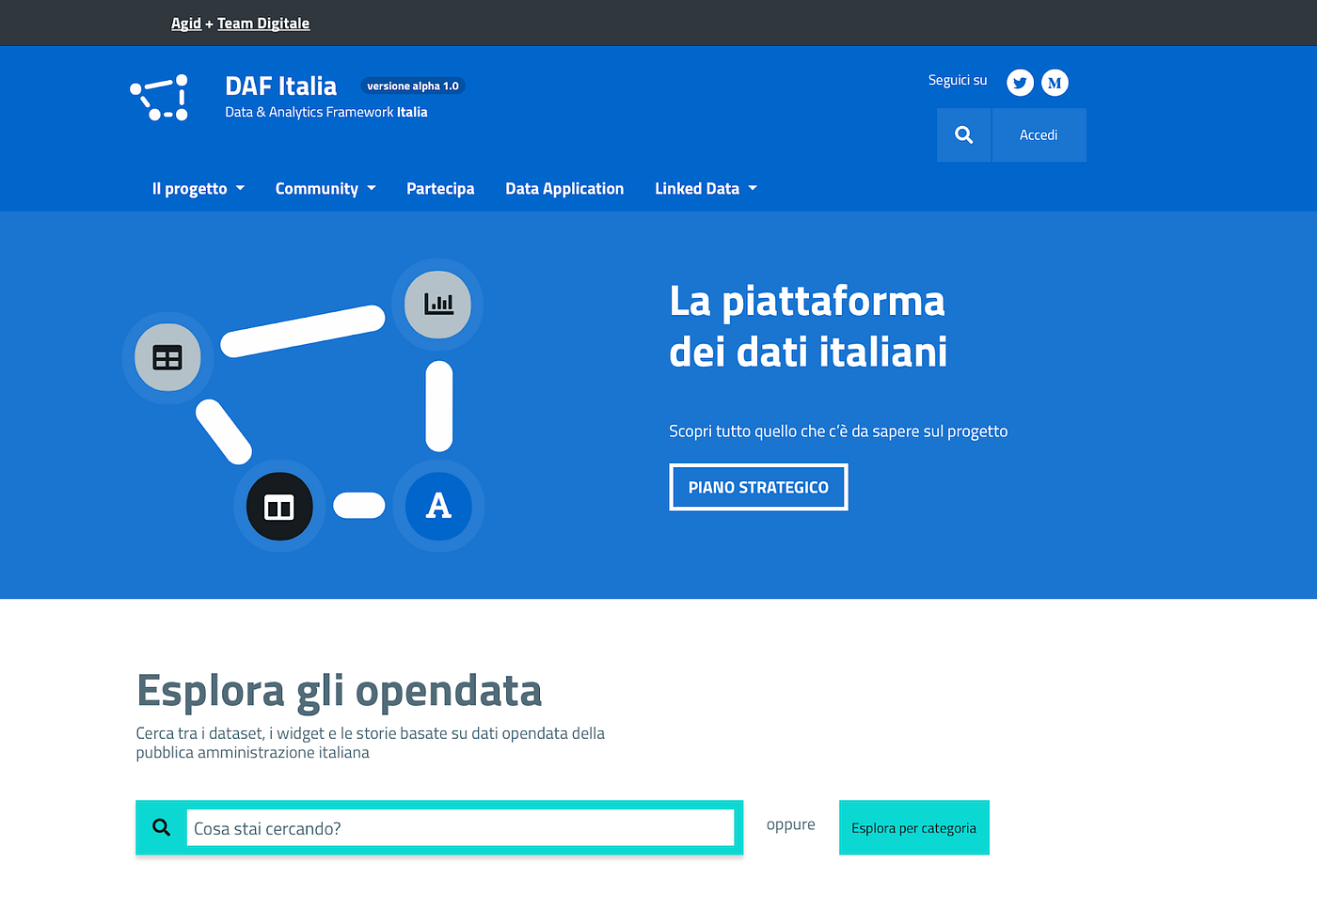Click the black columns layout icon
The height and width of the screenshot is (909, 1317).
point(279,507)
